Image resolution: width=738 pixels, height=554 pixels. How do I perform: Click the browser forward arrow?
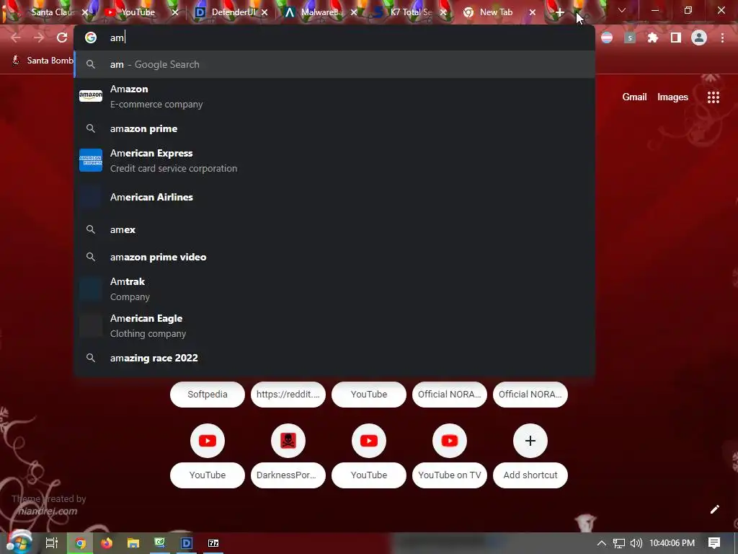coord(39,38)
